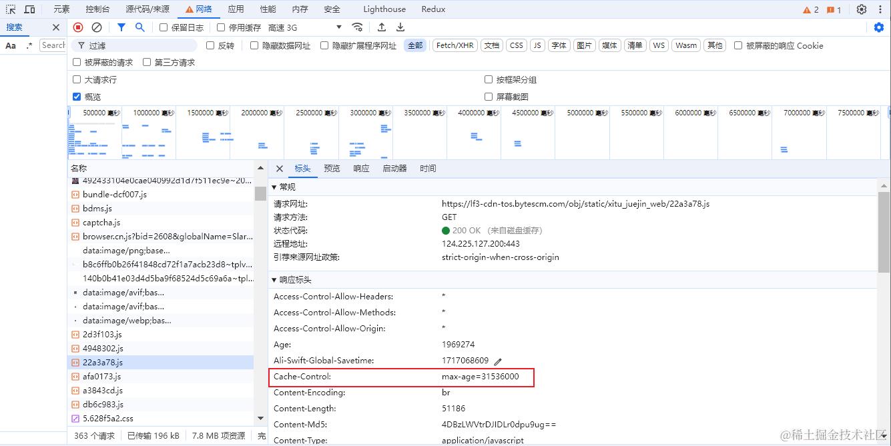The width and height of the screenshot is (891, 446).
Task: Open network search with magnifier icon
Action: [139, 27]
